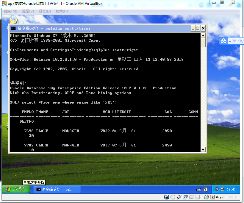The width and height of the screenshot is (244, 203).
Task: Click the BLAKE employee name
Action: coord(42,131)
